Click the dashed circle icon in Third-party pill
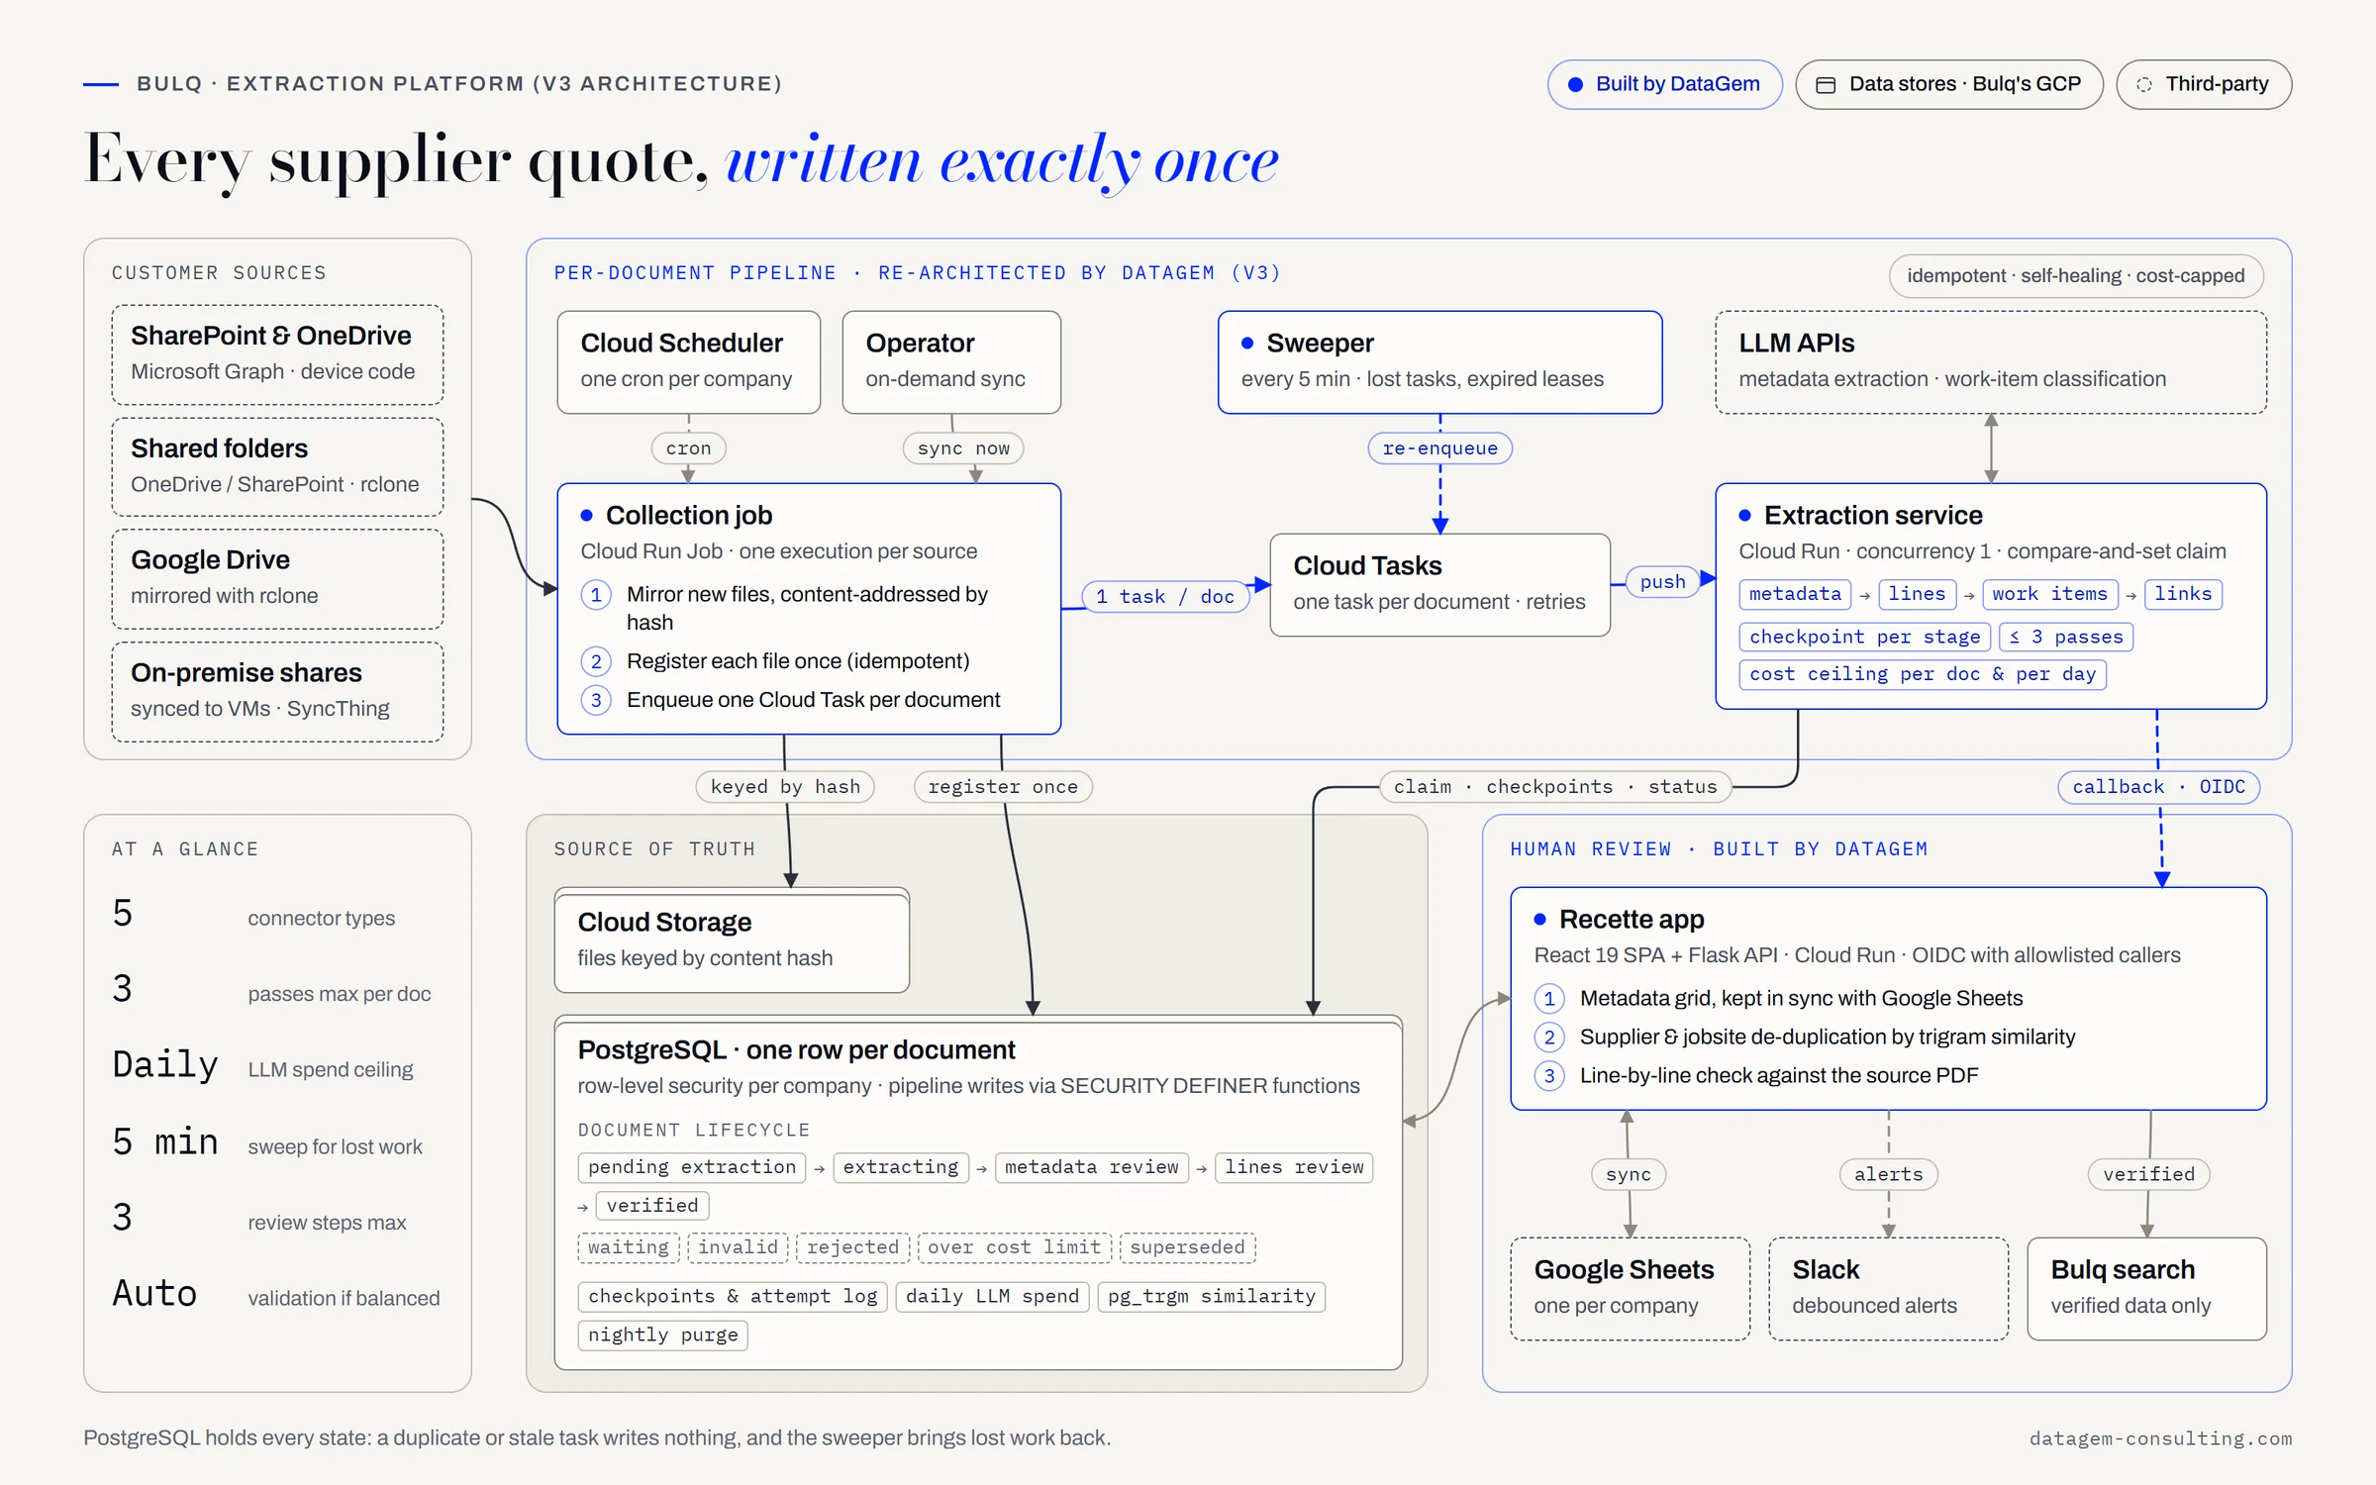This screenshot has width=2376, height=1485. pyautogui.click(x=2144, y=85)
